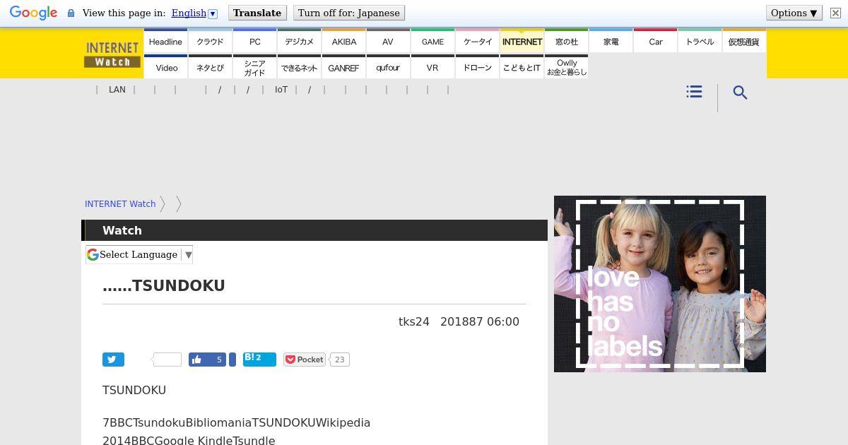Click the INTERNET Watch breadcrumb link
848x445 pixels.
[120, 203]
